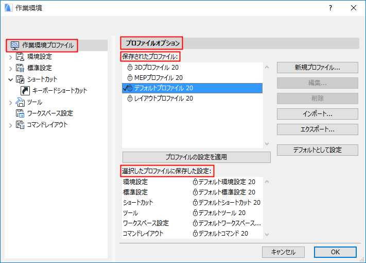Click the ワークスペース設定 icon
The image size is (366, 263).
point(20,113)
